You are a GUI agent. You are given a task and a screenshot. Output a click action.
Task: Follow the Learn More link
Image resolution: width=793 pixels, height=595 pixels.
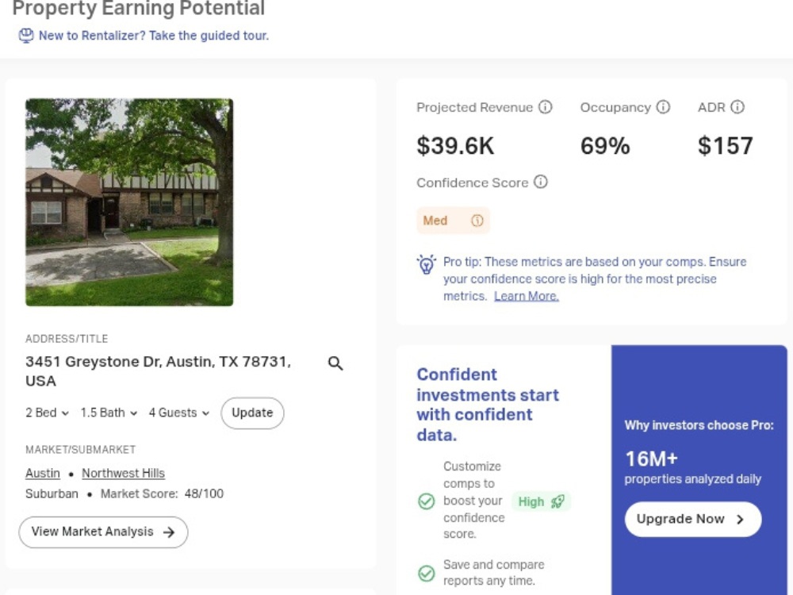[x=527, y=296]
